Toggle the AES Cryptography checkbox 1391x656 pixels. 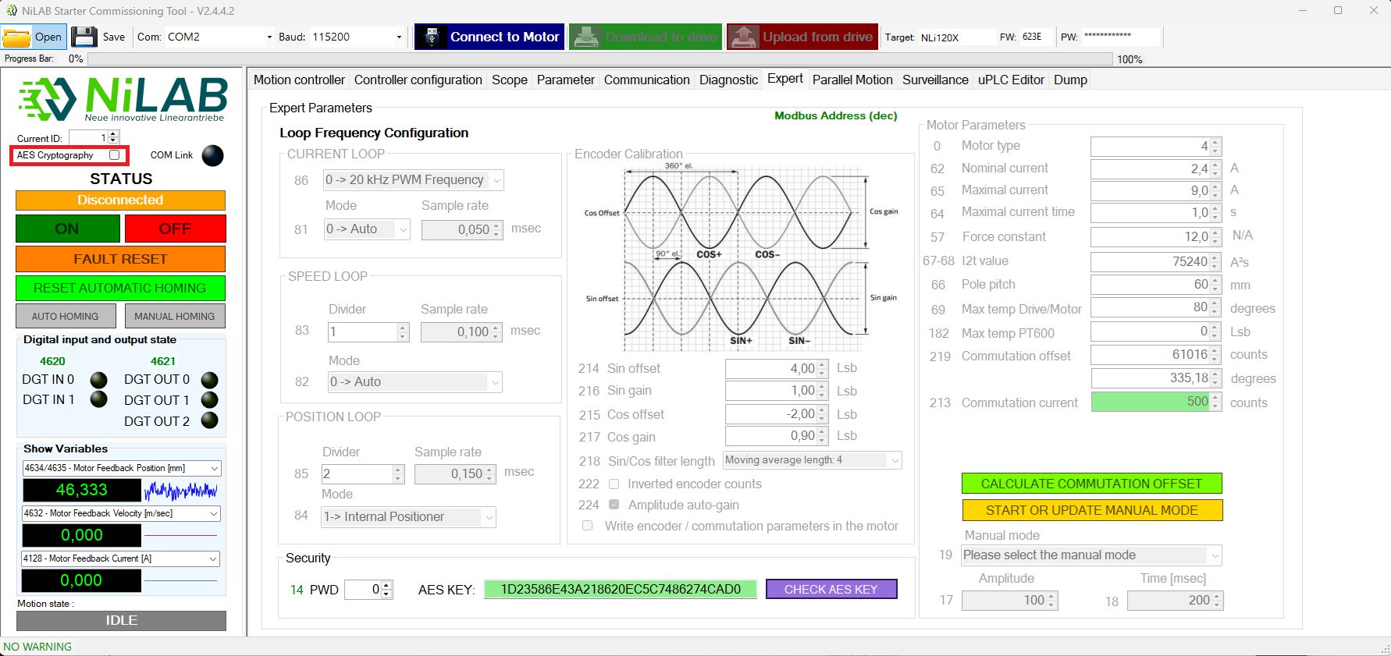(115, 155)
